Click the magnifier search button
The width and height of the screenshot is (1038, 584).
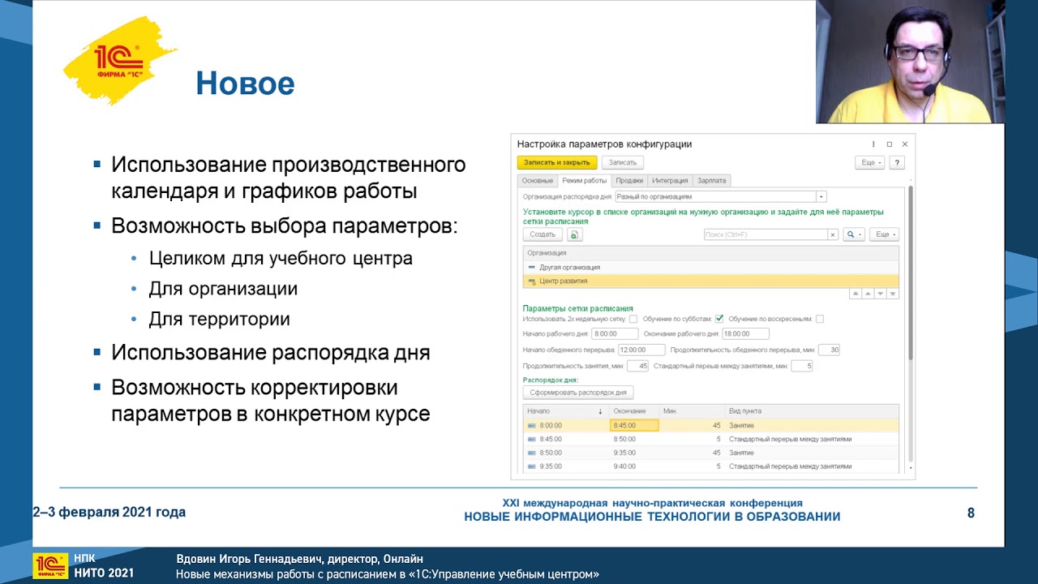854,234
